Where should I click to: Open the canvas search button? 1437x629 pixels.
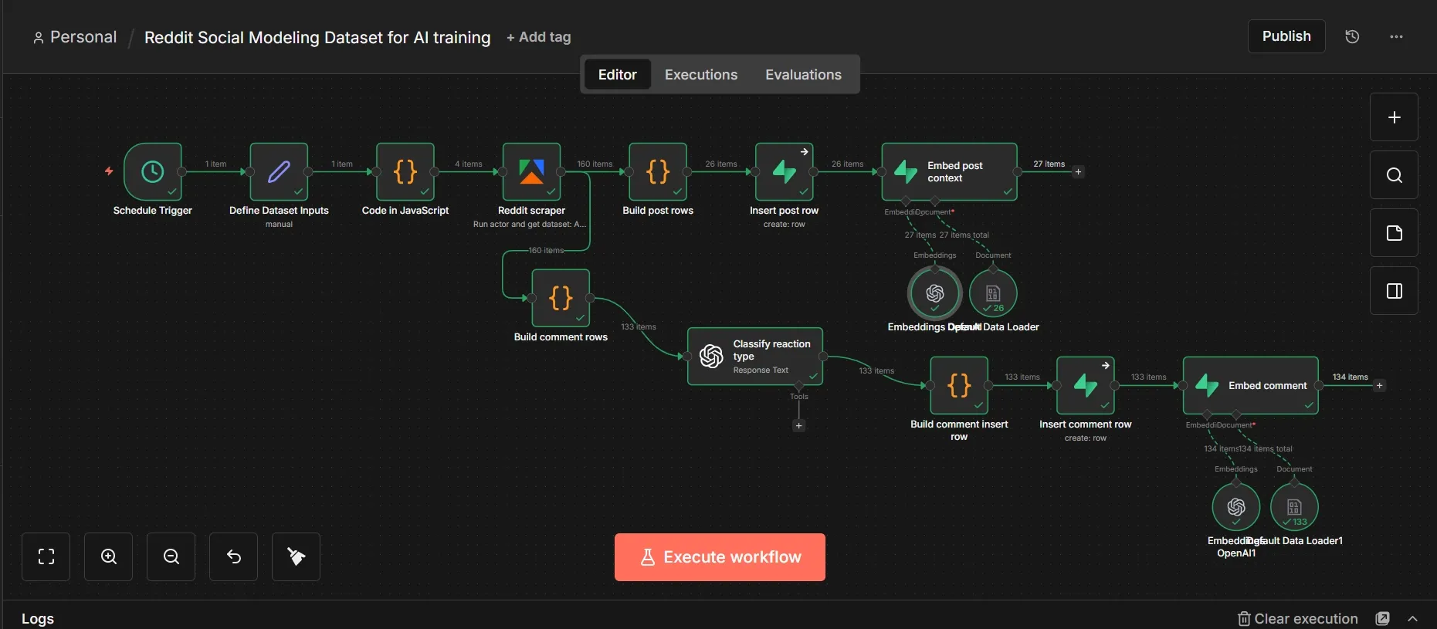coord(1394,175)
